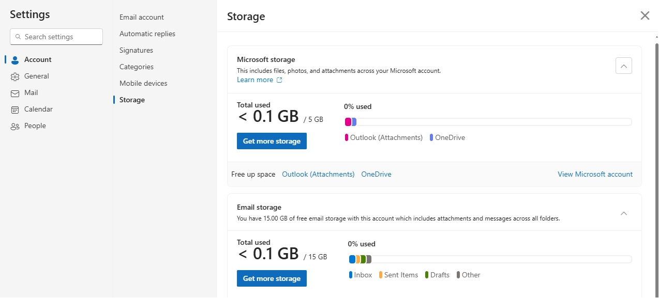659x298 pixels.
Task: Close the Settings dialog with X
Action: pyautogui.click(x=645, y=15)
